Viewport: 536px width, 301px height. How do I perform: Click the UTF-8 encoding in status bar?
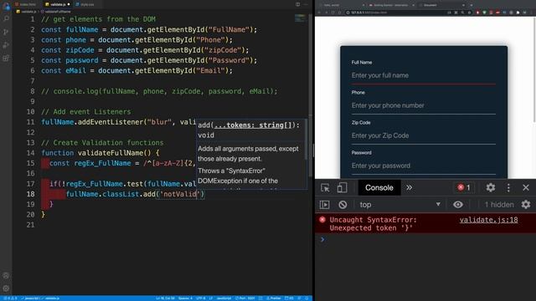(201, 298)
